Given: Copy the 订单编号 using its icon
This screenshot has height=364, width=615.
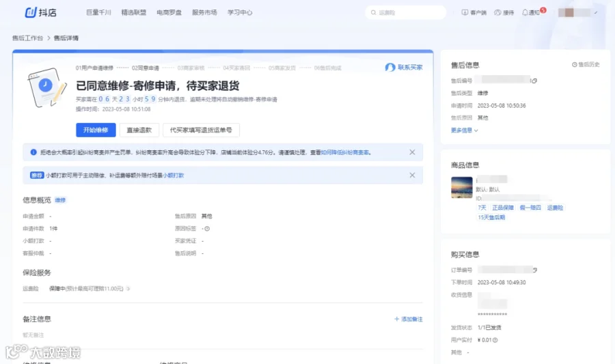Looking at the screenshot, I should pyautogui.click(x=534, y=270).
